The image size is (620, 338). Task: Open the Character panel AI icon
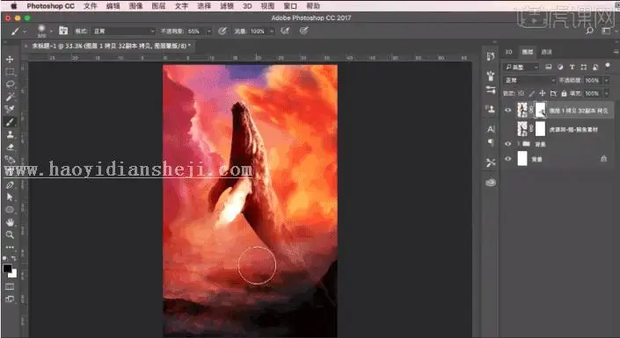[x=491, y=129]
